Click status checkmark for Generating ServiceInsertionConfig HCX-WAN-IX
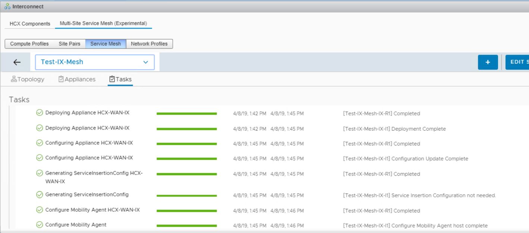Screen dimensions: 529x233 pos(40,173)
